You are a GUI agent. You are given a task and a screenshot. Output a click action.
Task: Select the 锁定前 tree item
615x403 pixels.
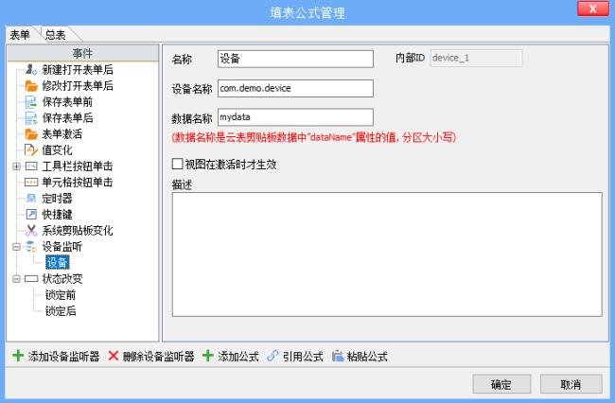pos(61,295)
